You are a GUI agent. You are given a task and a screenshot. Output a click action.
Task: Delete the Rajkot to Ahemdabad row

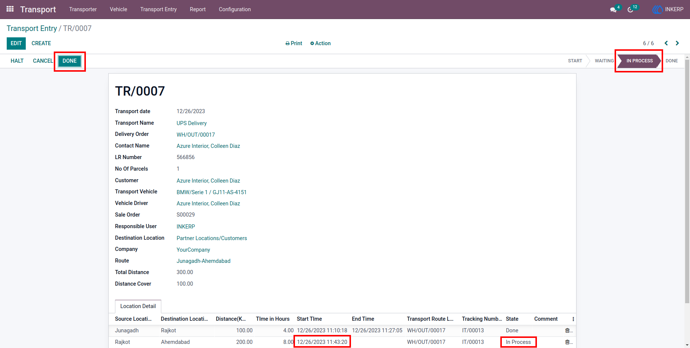[x=567, y=342]
